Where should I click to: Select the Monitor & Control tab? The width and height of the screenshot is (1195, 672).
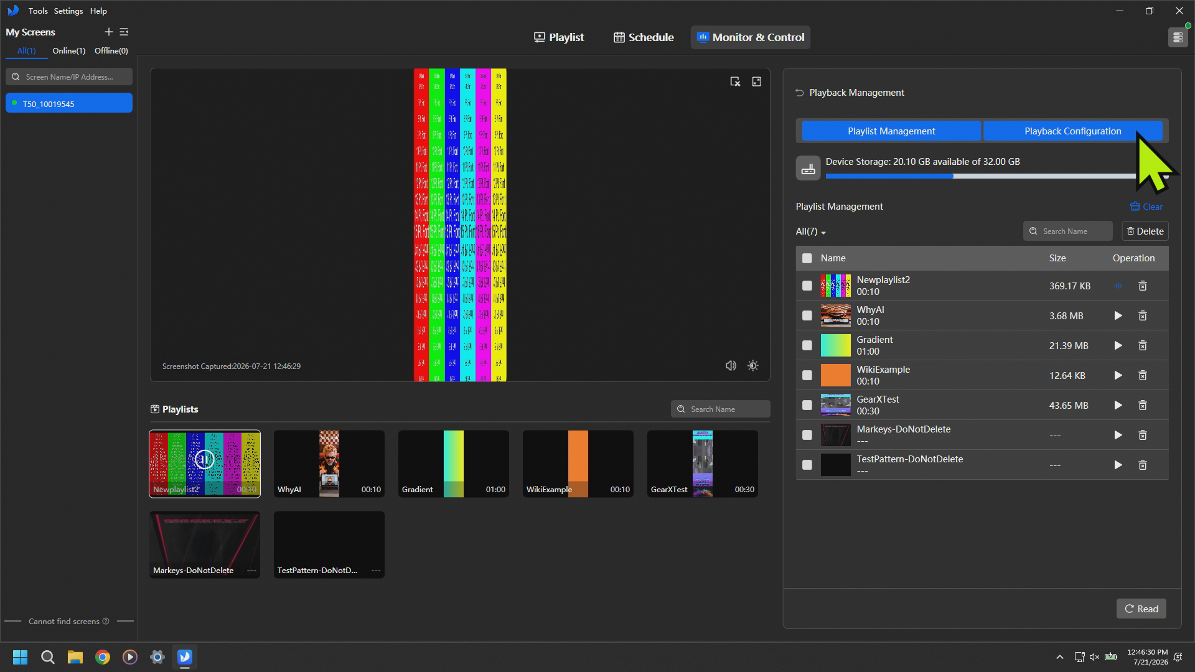click(x=750, y=37)
